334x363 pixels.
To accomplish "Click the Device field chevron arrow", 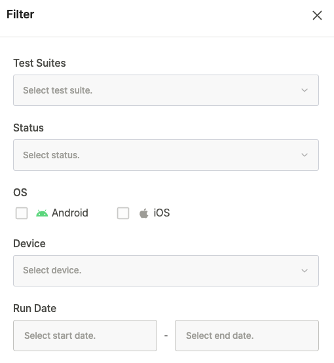I will tap(305, 270).
